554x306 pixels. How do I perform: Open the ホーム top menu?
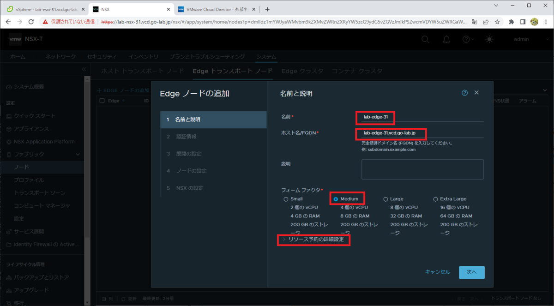click(x=18, y=57)
